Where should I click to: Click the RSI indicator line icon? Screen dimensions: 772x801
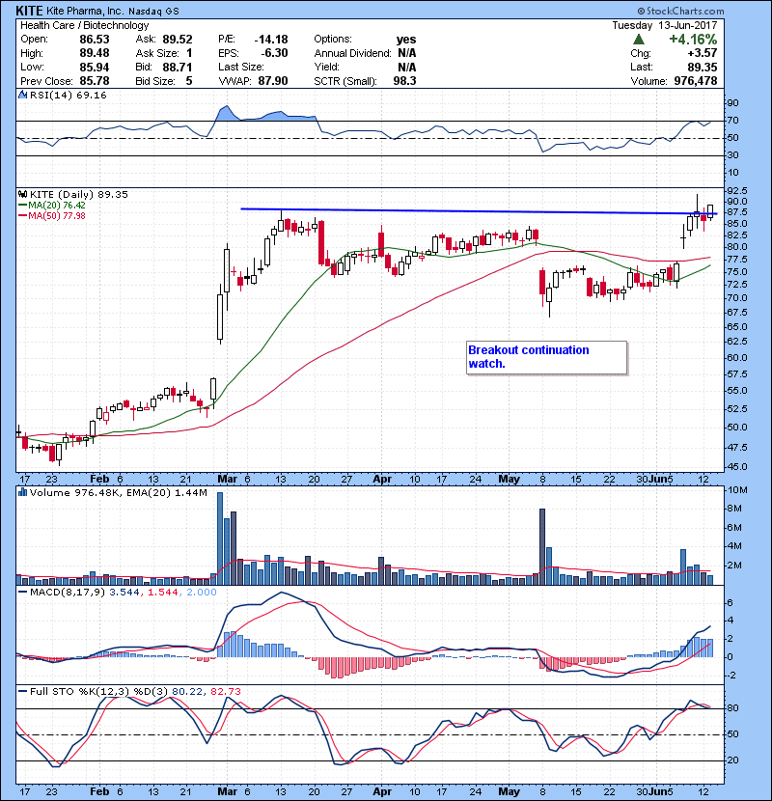point(22,95)
